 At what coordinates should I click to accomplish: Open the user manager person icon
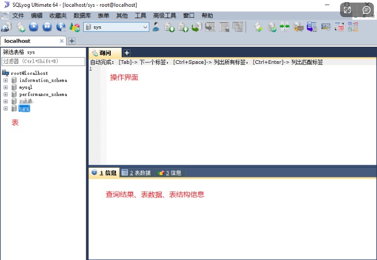click(156, 26)
